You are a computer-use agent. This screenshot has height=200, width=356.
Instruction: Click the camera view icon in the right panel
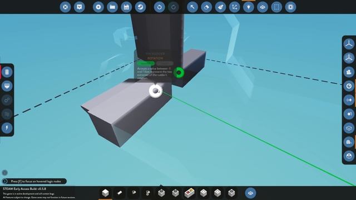(x=349, y=72)
